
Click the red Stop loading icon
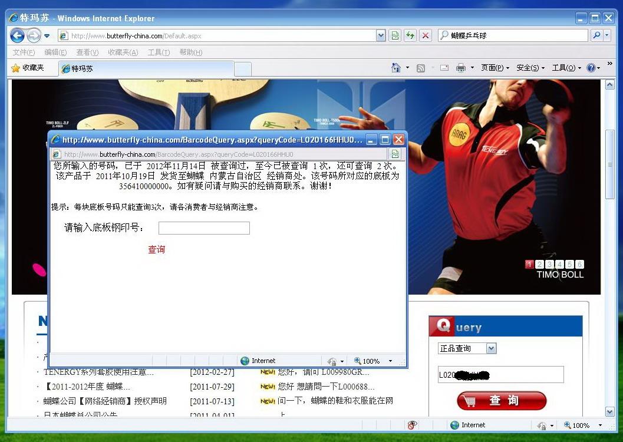click(426, 35)
